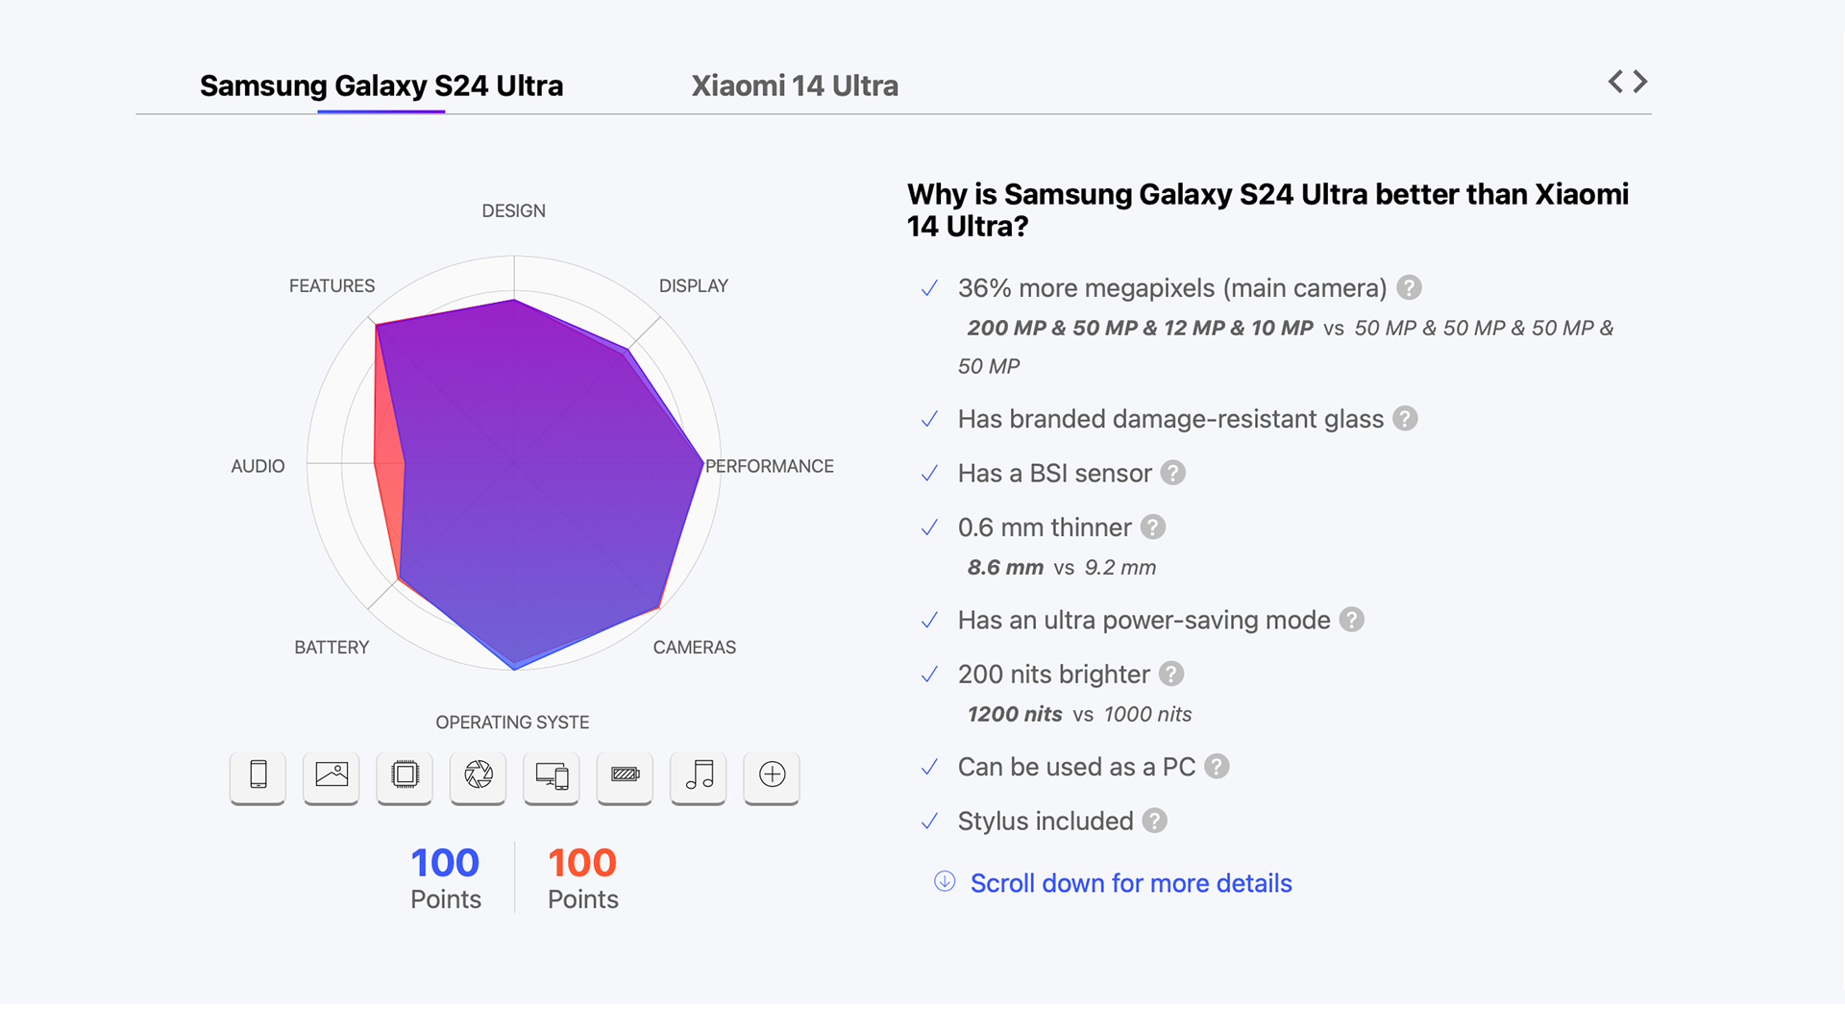This screenshot has height=1031, width=1845.
Task: Click Scroll down for more details link
Action: point(1130,883)
